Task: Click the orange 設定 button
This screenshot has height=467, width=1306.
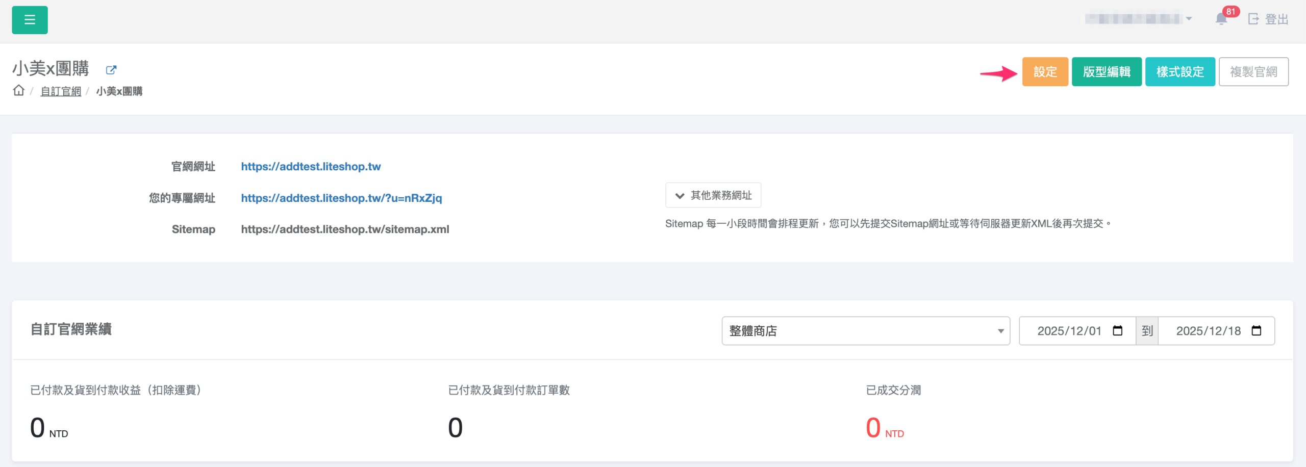Action: (1045, 72)
